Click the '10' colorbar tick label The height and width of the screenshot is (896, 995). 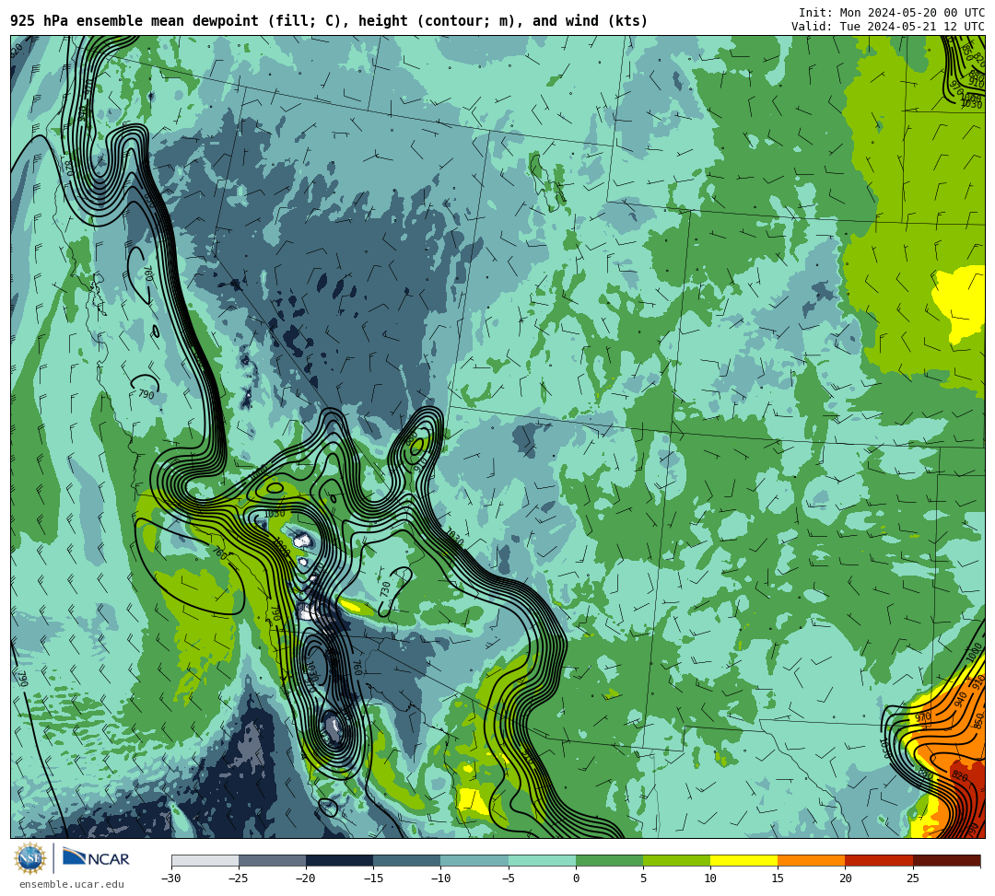tap(710, 879)
